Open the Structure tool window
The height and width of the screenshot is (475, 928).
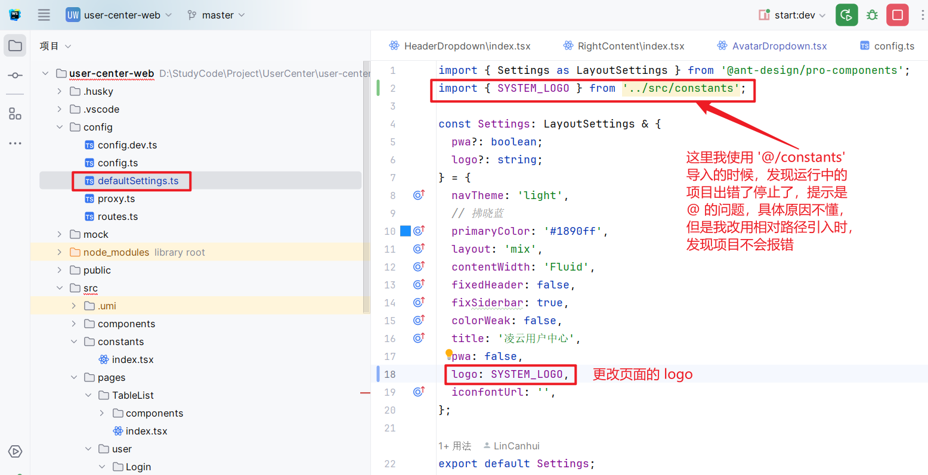click(16, 114)
